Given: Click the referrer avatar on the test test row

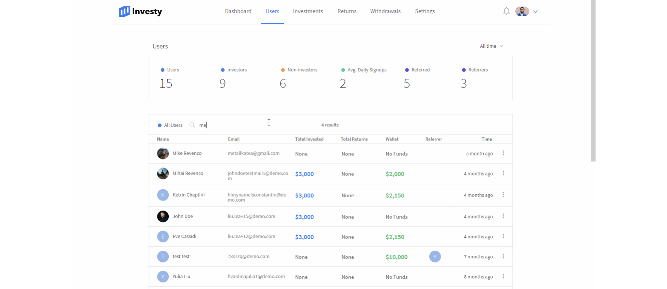Looking at the screenshot, I should pos(435,257).
